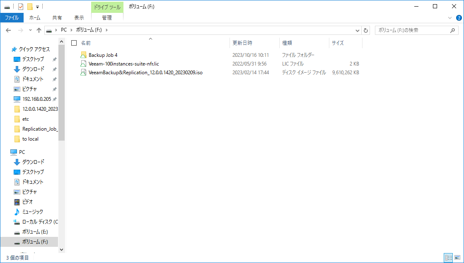
Task: Select the Veeam-100instances-suite-nfr.lic file name
Action: pyautogui.click(x=124, y=64)
